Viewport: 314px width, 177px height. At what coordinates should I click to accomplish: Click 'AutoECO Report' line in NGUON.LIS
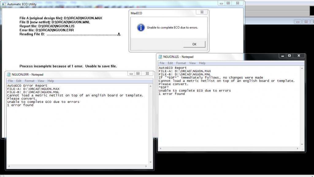(x=173, y=68)
